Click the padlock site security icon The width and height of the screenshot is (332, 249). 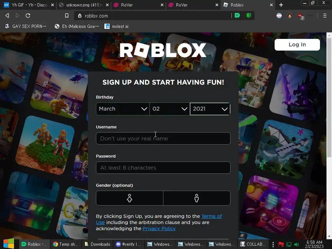coord(80,16)
